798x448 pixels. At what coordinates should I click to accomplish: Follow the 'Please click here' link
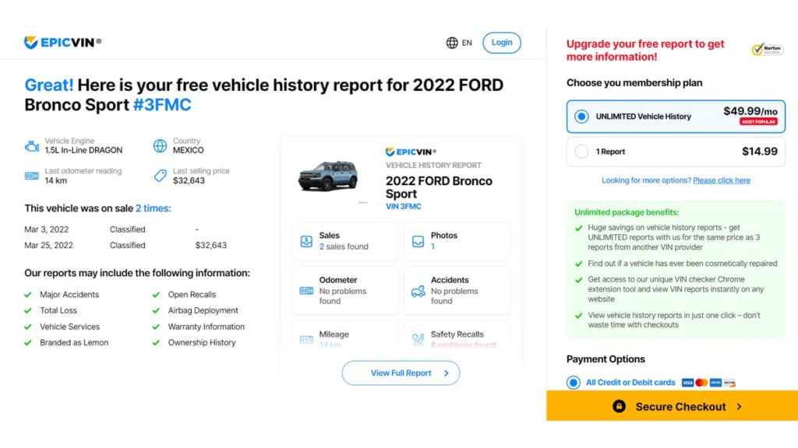point(722,180)
